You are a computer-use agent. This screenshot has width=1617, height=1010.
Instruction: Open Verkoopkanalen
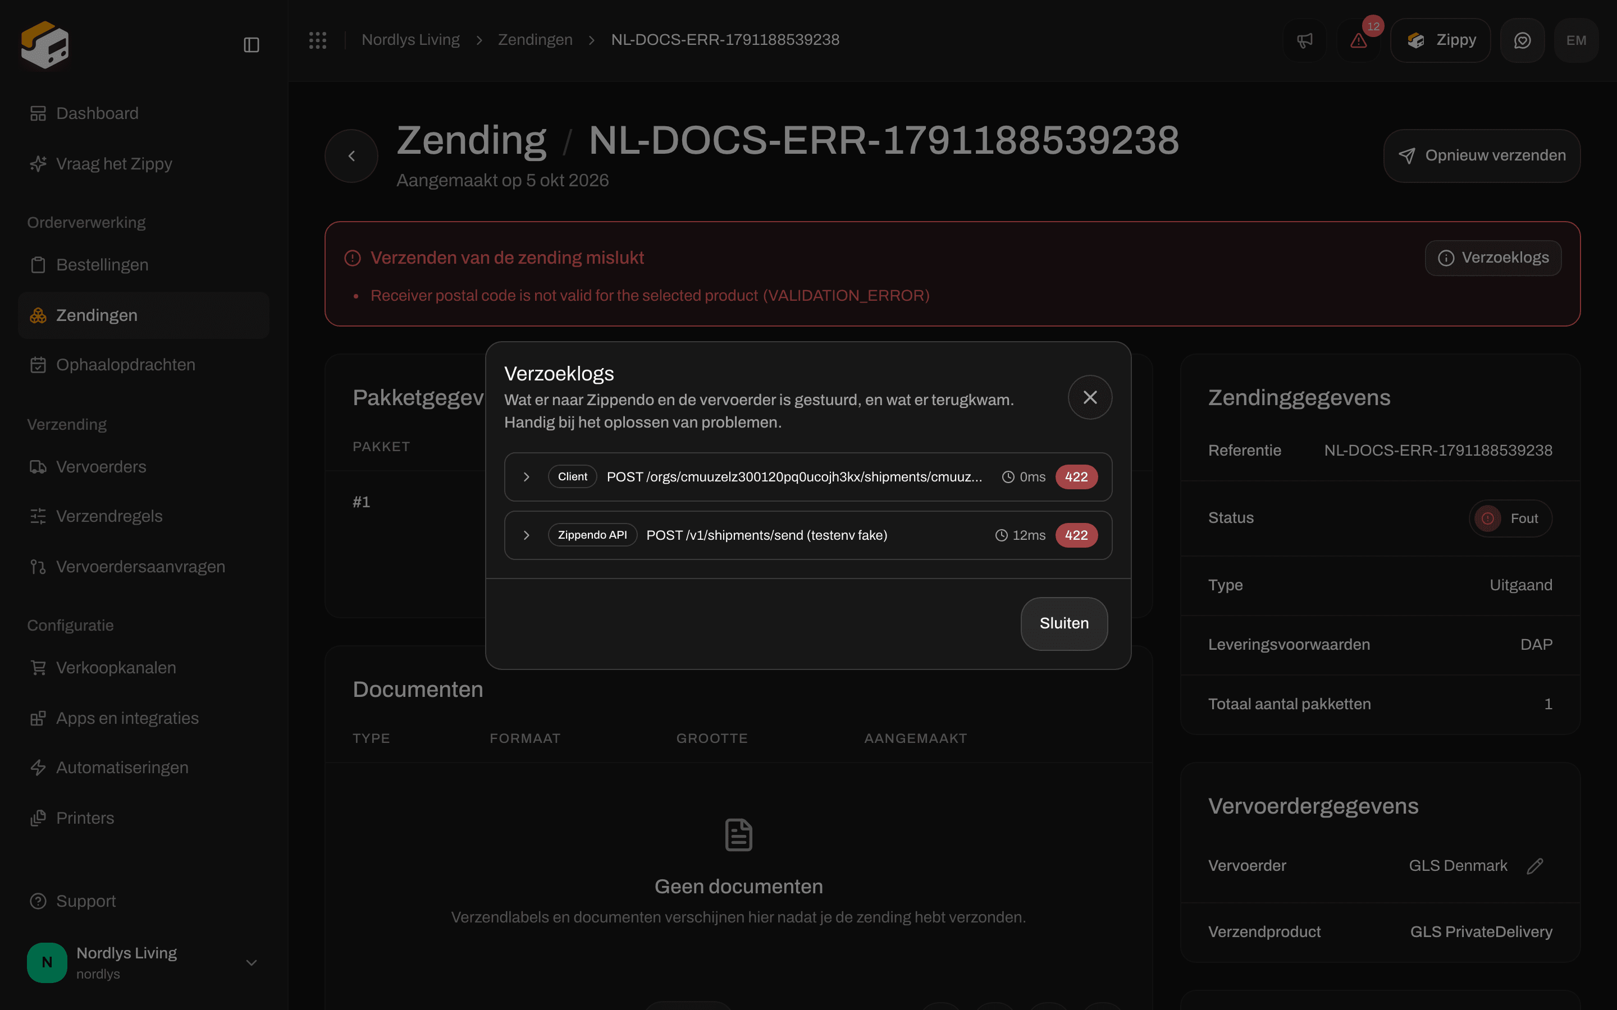point(143,668)
